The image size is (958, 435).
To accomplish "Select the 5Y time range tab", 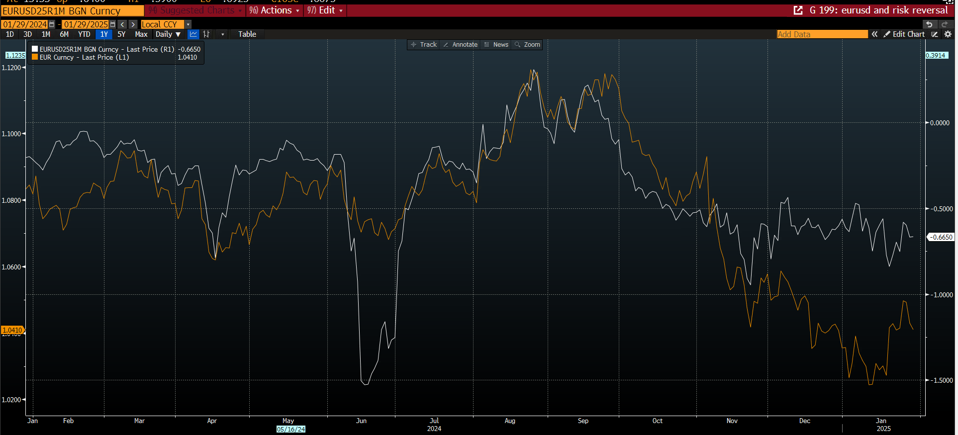I will click(121, 34).
